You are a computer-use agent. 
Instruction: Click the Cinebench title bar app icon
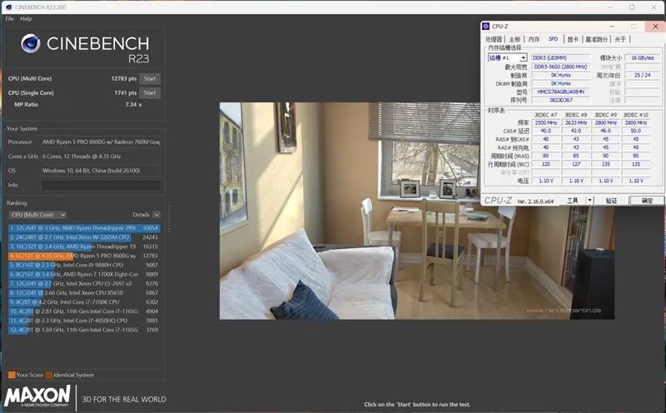(x=6, y=6)
